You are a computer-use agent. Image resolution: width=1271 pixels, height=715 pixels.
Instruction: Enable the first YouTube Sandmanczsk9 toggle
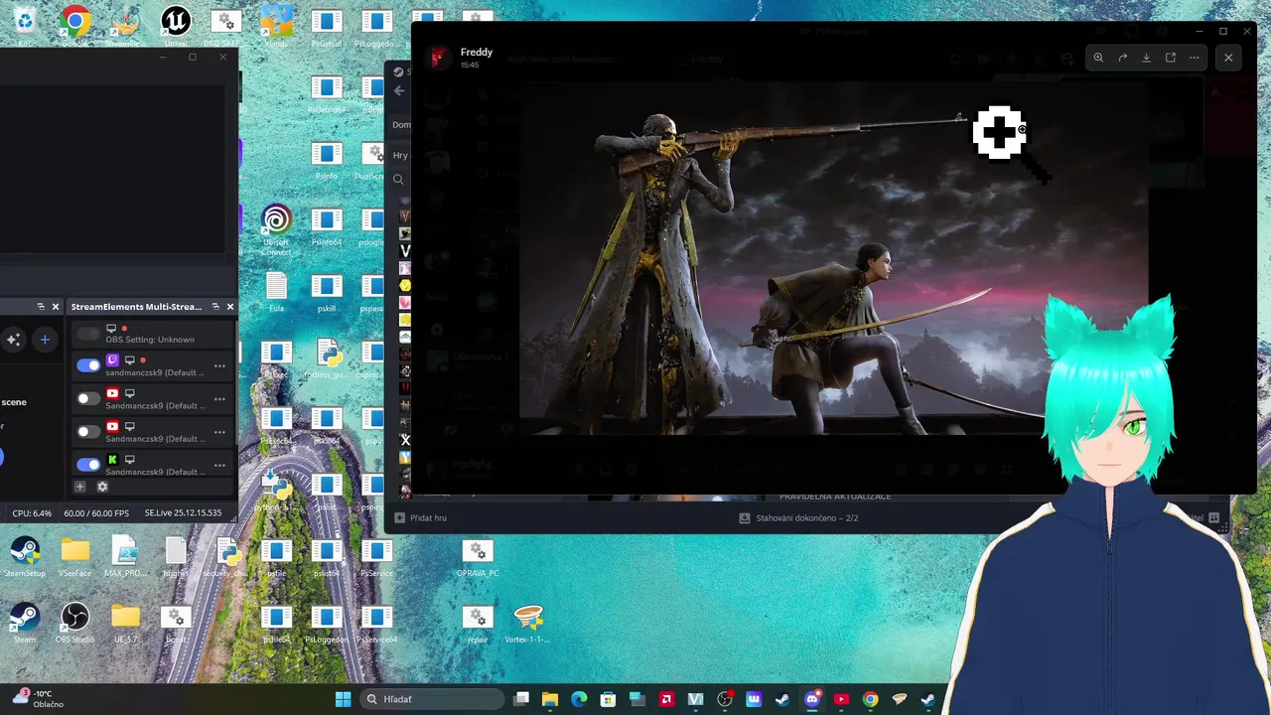point(88,398)
